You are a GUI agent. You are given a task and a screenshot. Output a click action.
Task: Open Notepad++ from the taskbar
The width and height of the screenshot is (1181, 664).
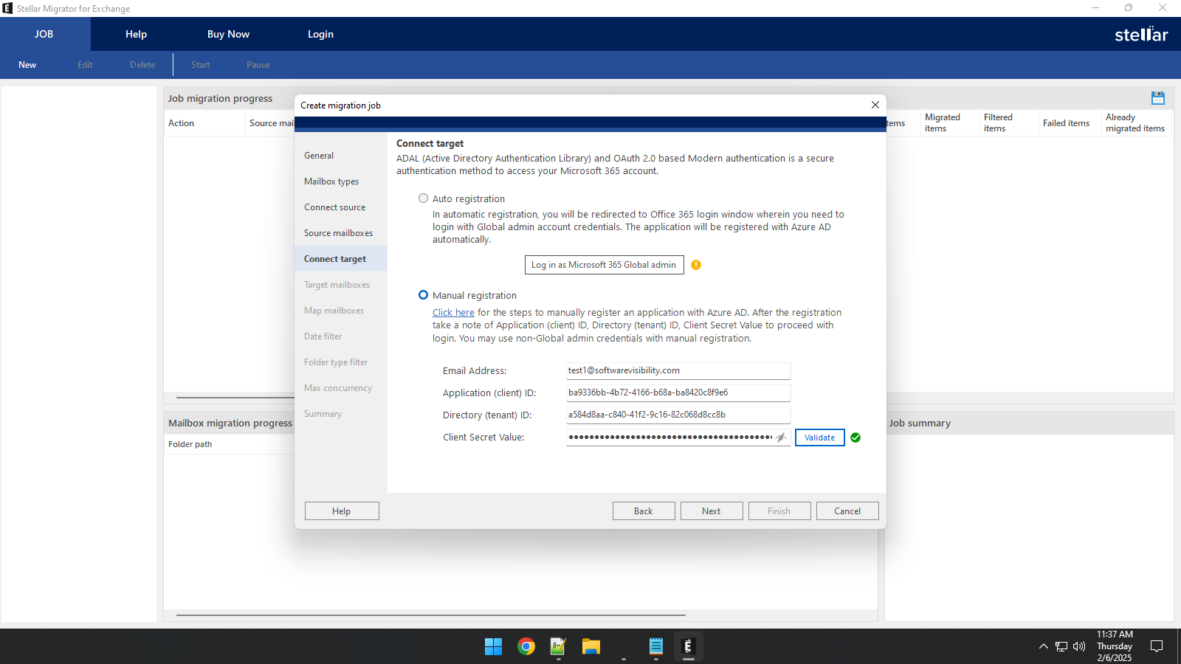click(x=558, y=647)
